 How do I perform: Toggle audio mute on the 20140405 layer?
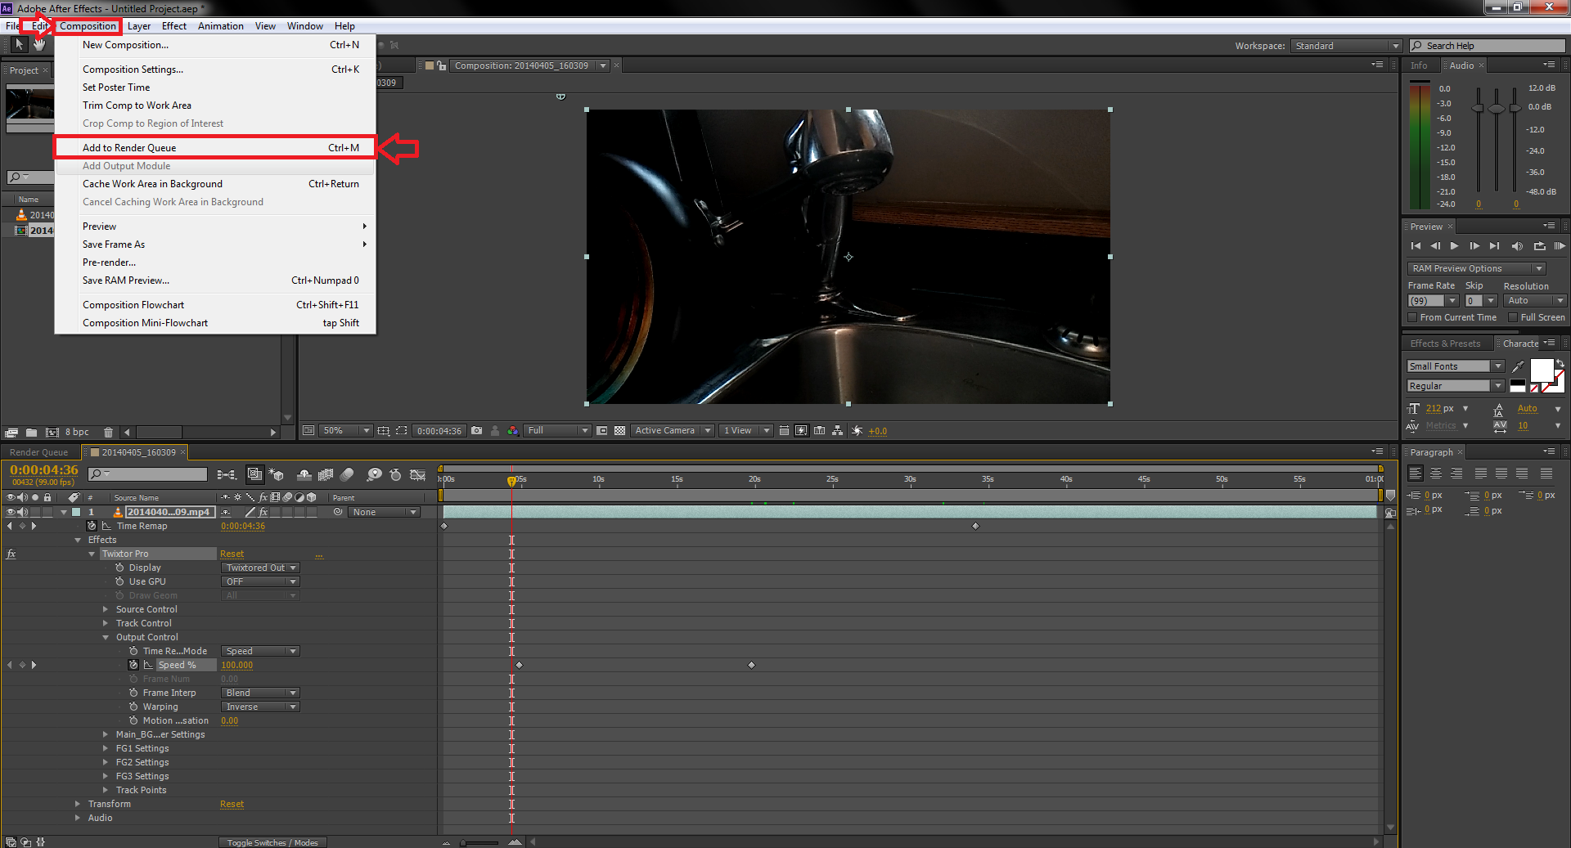(x=20, y=511)
